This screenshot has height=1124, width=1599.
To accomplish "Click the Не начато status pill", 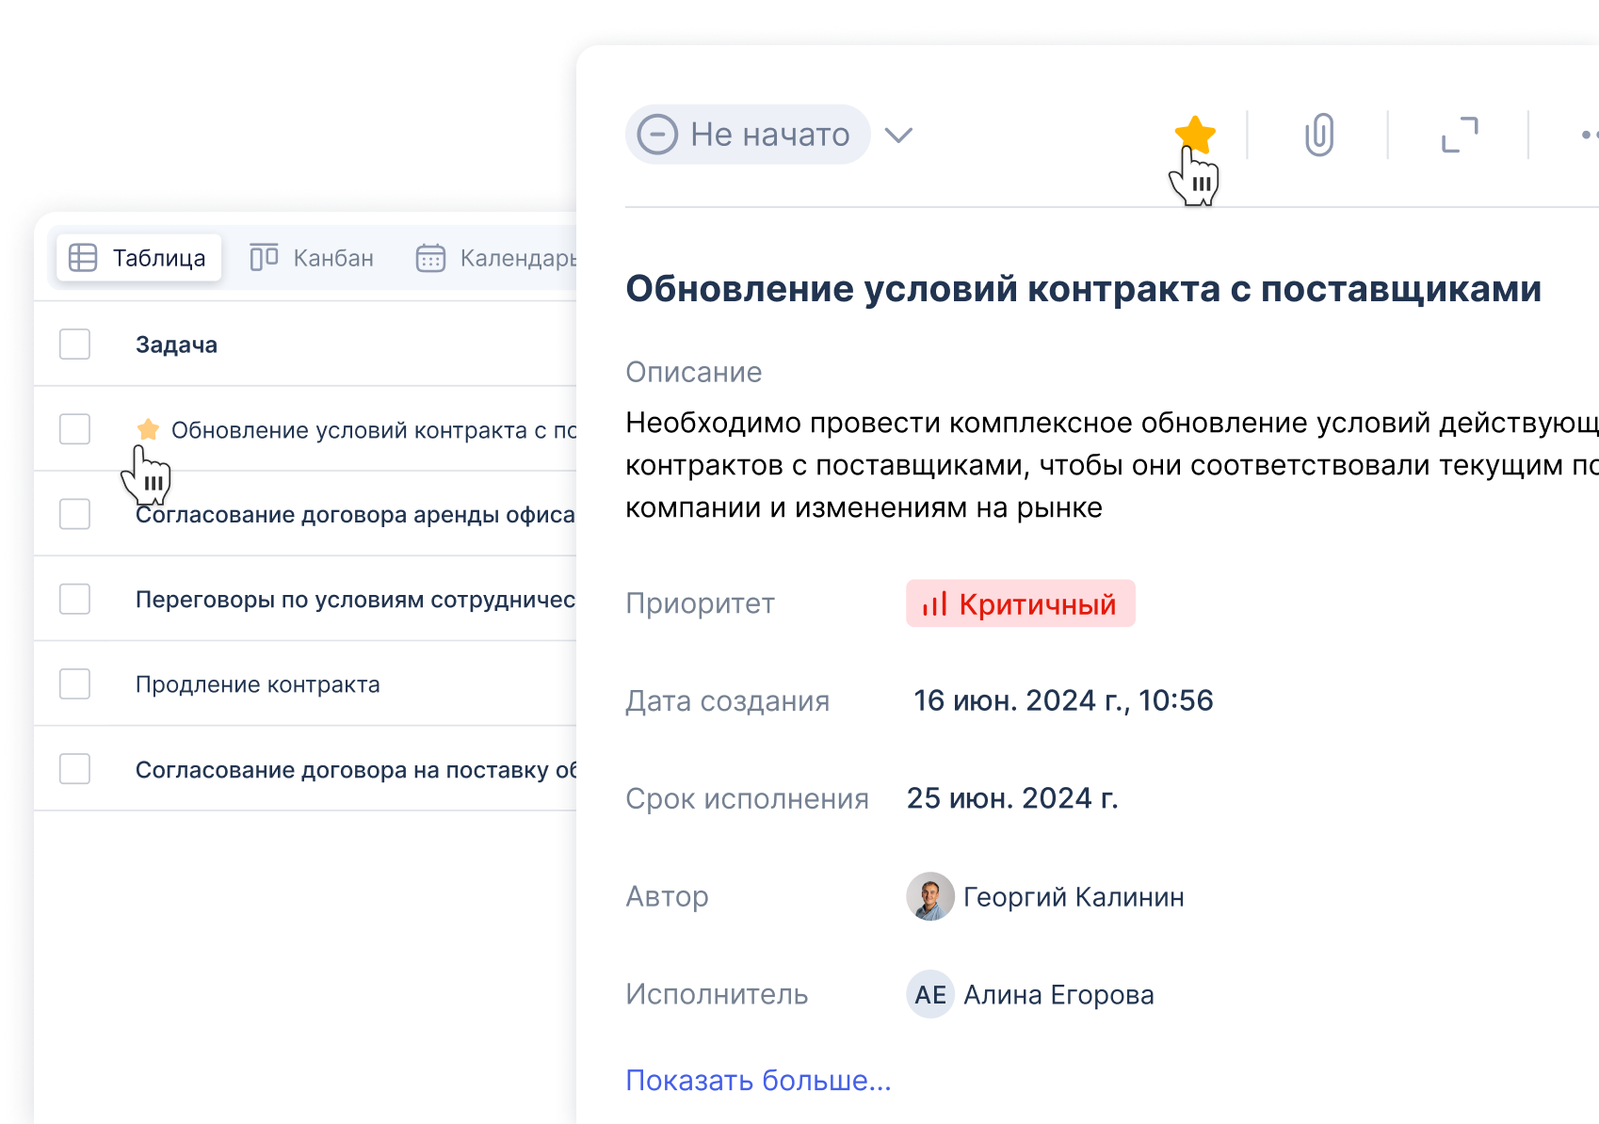I will [x=747, y=135].
